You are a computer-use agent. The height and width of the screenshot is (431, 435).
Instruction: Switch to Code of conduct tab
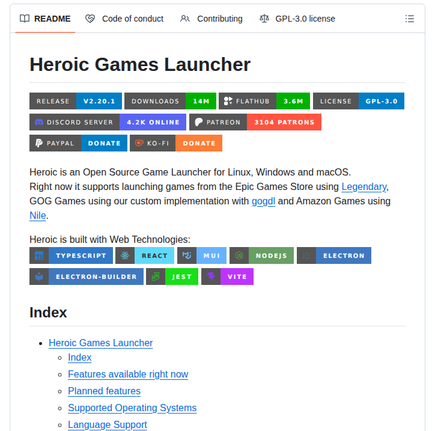tap(124, 19)
